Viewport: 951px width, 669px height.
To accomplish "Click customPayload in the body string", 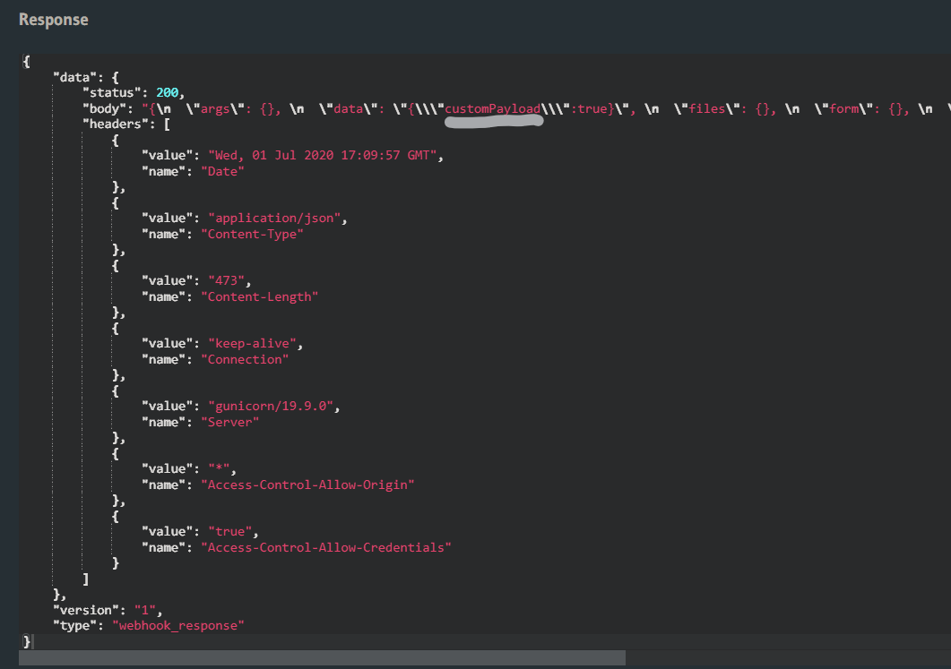I will (492, 109).
